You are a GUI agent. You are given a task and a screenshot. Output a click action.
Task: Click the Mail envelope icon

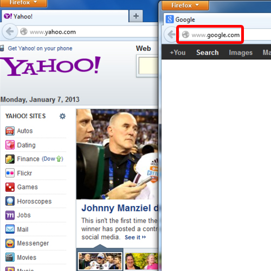10,229
